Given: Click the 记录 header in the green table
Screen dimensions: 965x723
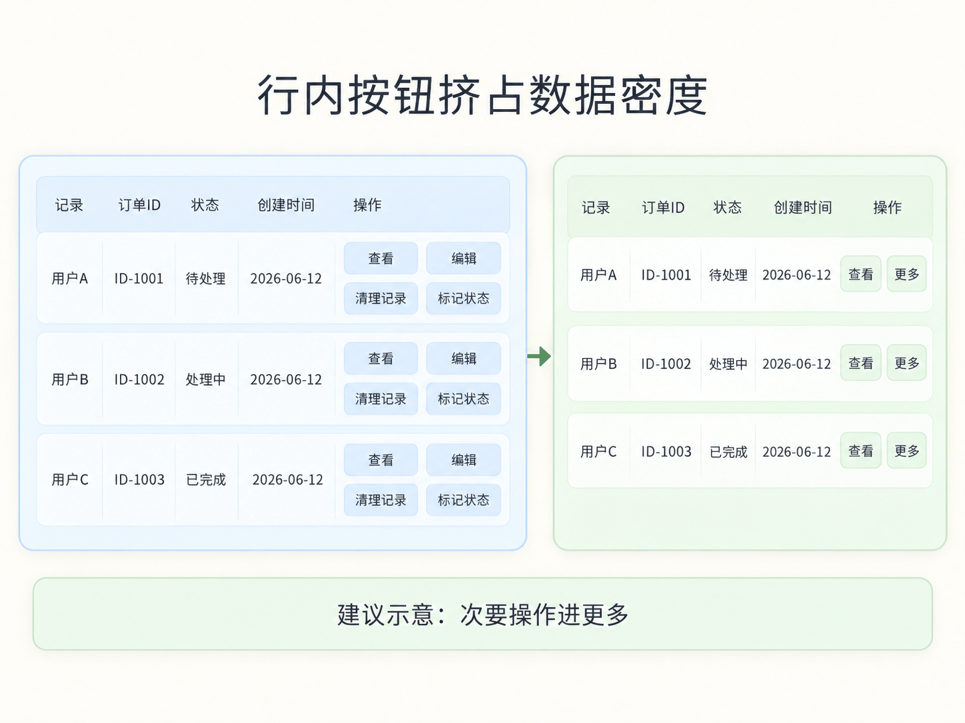Looking at the screenshot, I should tap(596, 208).
